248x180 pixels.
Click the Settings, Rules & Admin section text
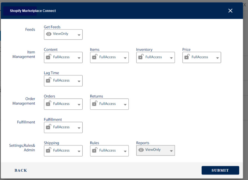click(22, 147)
